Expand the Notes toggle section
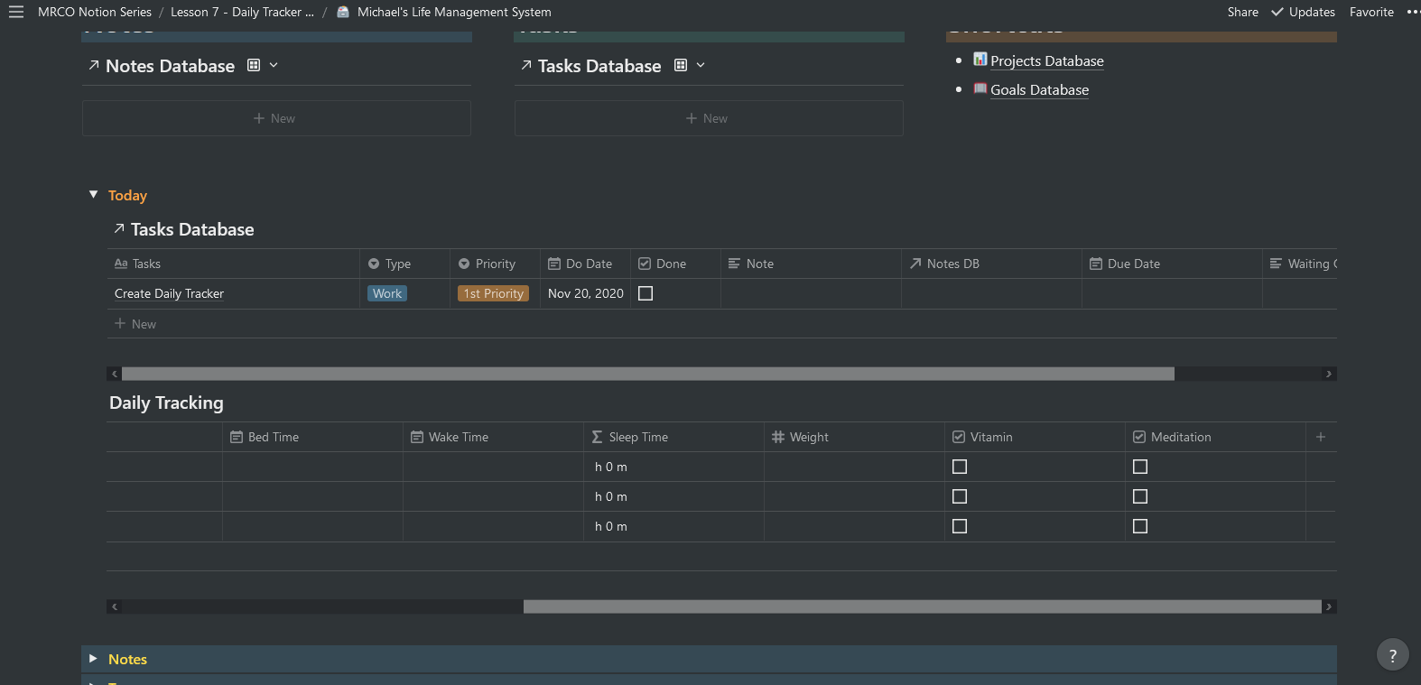 [93, 659]
